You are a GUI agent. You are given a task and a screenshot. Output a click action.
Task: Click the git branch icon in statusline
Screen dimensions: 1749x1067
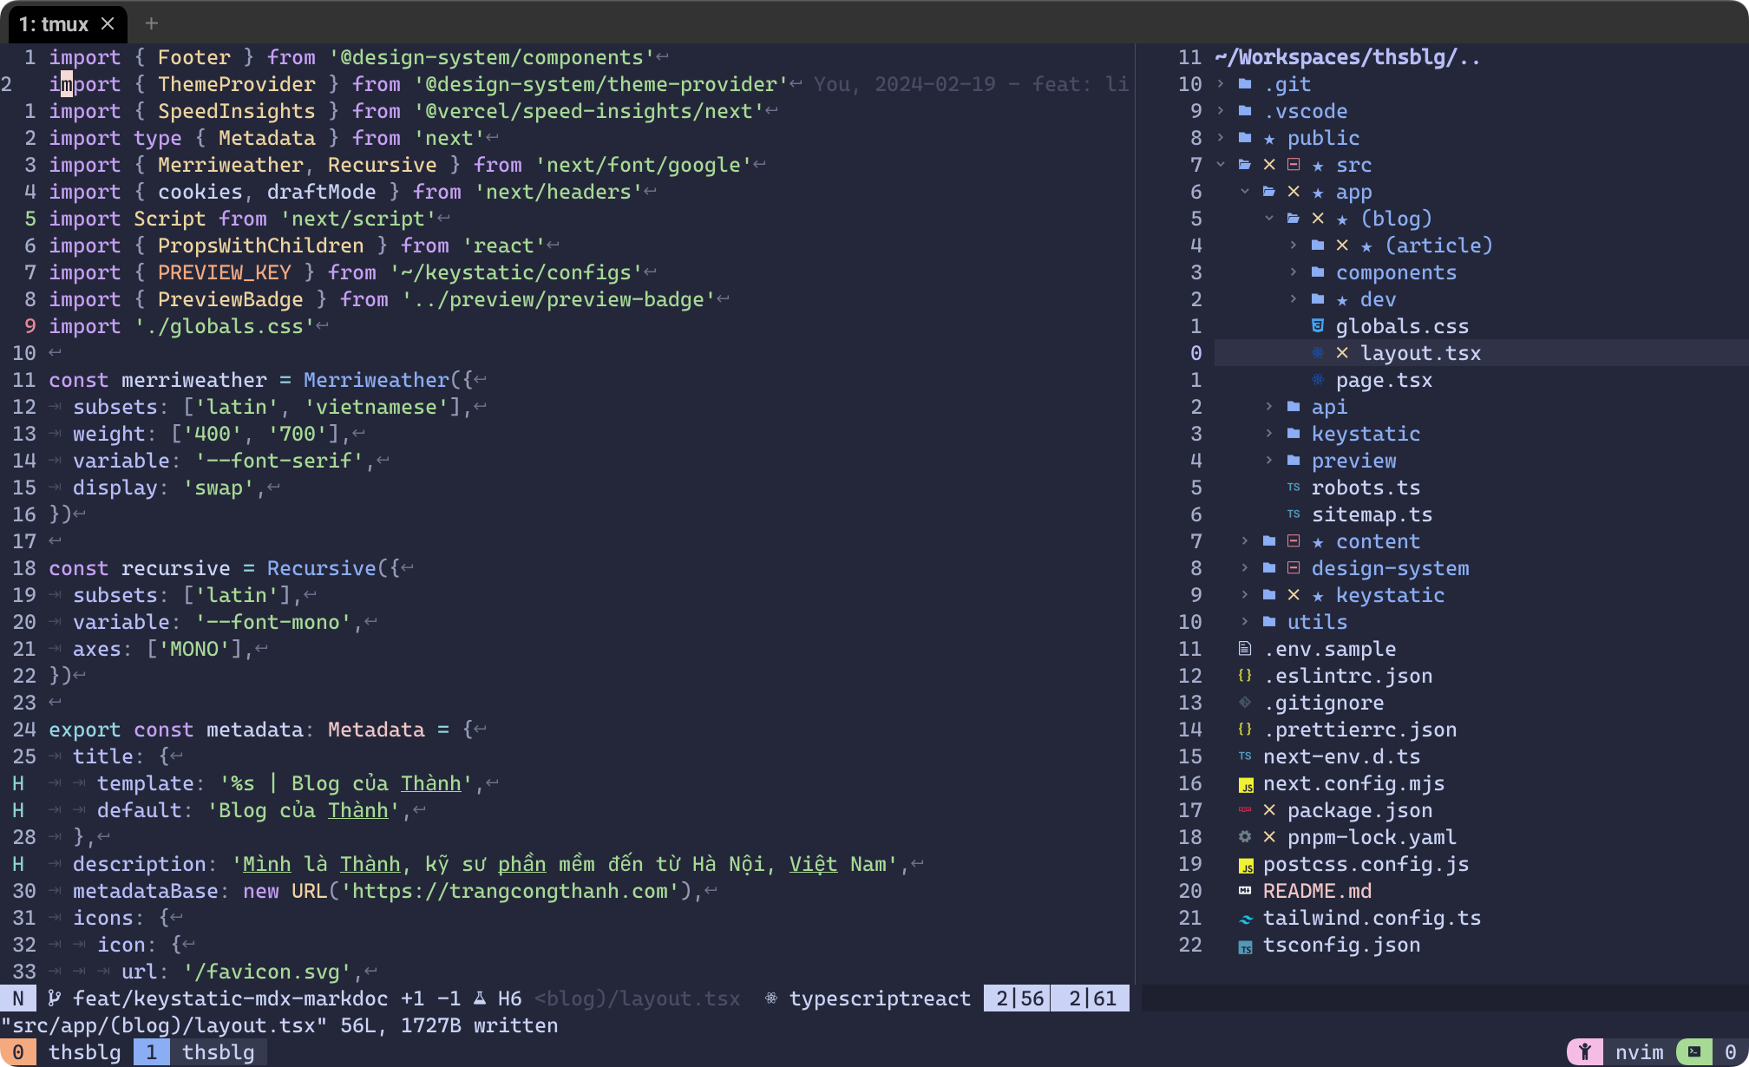click(x=54, y=998)
